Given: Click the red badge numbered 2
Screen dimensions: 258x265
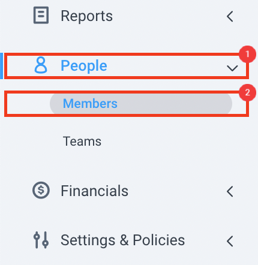Looking at the screenshot, I should [x=247, y=92].
